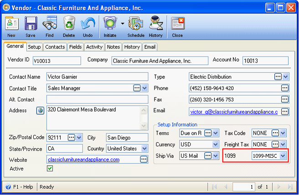Open ellipsis button for Ship Via

click(208, 155)
